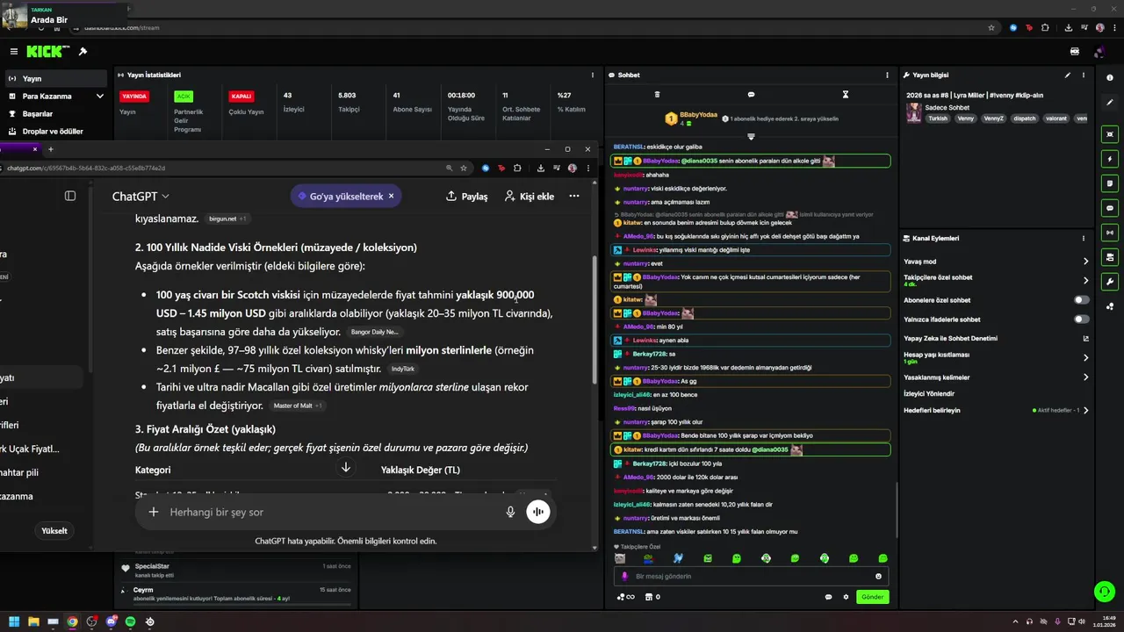1124x632 pixels.
Task: Select Yayın in Kick sidebar
Action: [x=56, y=79]
